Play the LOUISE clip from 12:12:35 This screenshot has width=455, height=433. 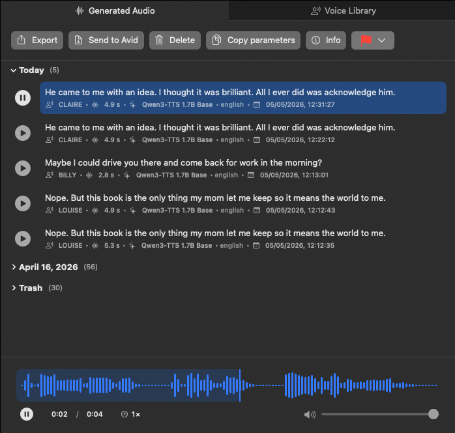tap(23, 239)
